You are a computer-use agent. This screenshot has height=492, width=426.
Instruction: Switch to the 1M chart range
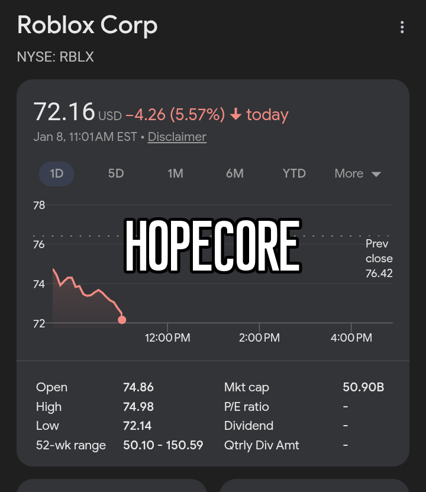click(175, 173)
